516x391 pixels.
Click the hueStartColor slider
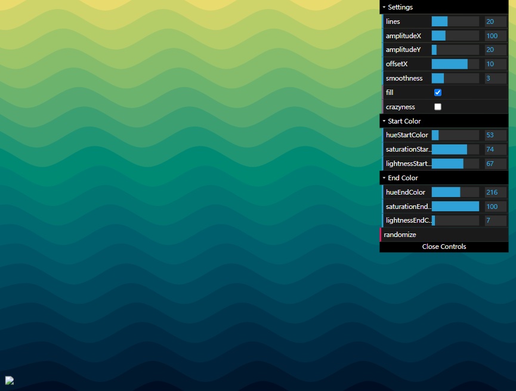point(455,135)
